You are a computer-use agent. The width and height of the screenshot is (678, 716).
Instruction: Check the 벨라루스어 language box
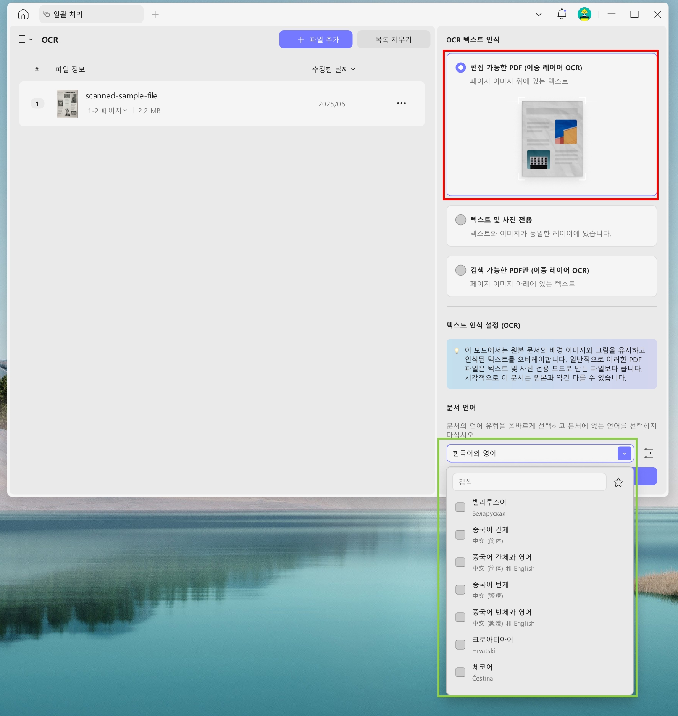(460, 507)
